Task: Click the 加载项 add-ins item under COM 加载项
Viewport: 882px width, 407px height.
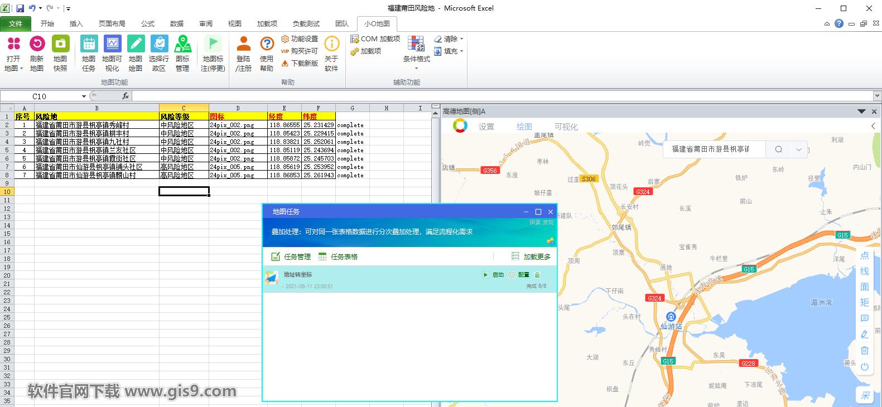Action: 366,51
